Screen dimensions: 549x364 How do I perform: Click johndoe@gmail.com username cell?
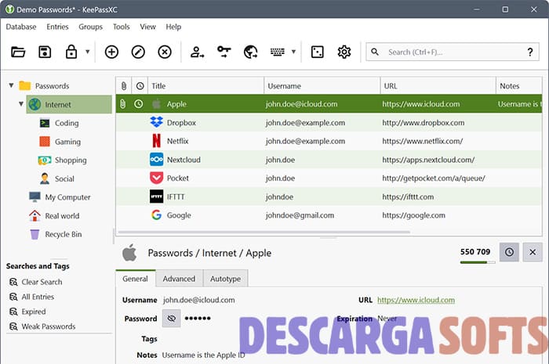[300, 215]
